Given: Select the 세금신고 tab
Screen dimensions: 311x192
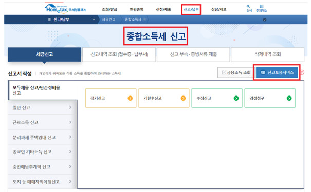Looking at the screenshot, I should click(x=44, y=54).
